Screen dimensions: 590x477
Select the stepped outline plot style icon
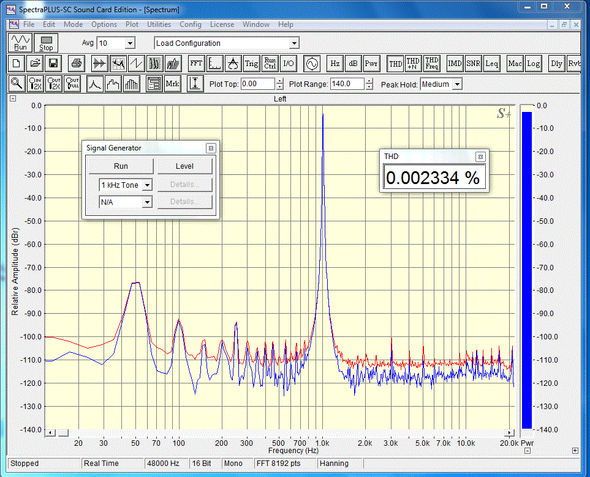113,84
